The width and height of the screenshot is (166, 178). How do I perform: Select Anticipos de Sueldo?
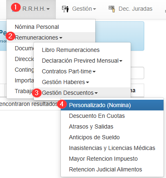pyautogui.click(x=112, y=137)
